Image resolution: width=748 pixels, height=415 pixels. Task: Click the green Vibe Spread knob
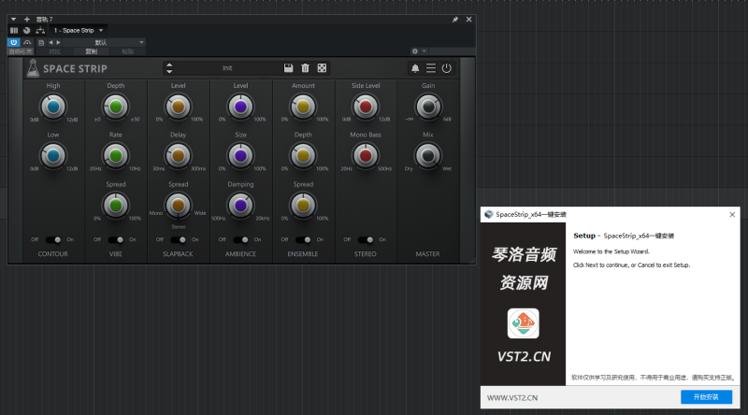tap(115, 206)
